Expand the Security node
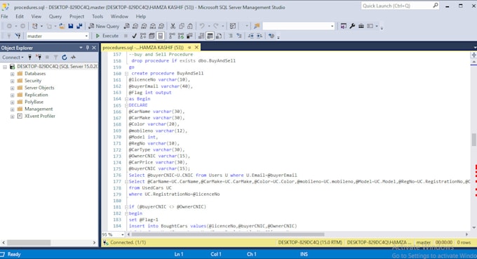Image resolution: width=477 pixels, height=259 pixels. [x=12, y=81]
